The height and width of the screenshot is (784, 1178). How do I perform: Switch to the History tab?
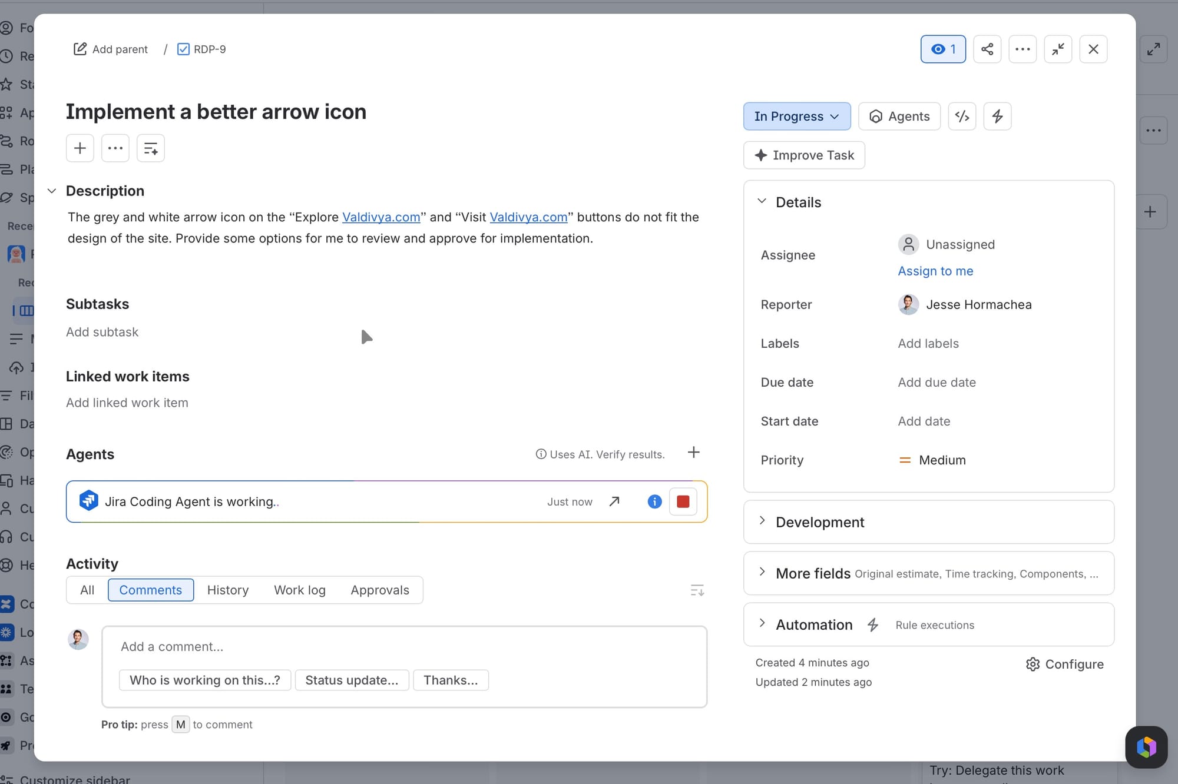click(228, 590)
